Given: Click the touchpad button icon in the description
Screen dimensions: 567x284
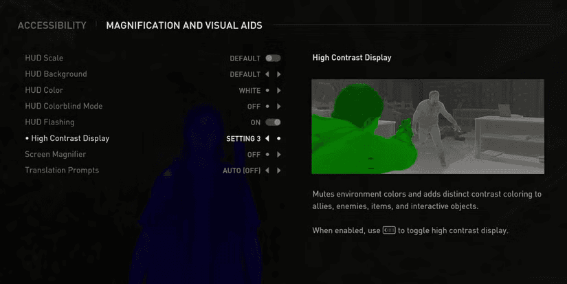Looking at the screenshot, I should pyautogui.click(x=389, y=230).
